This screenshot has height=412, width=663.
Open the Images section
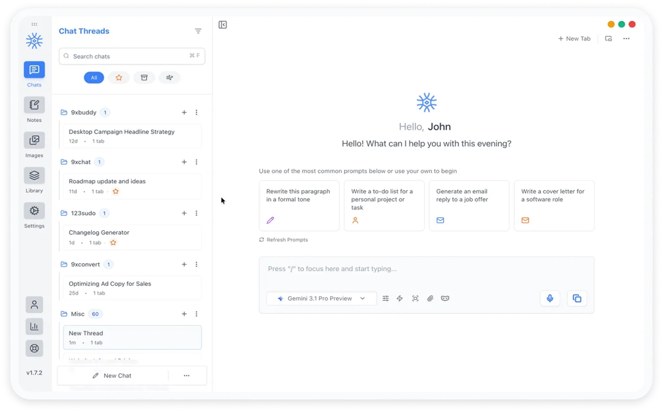click(x=34, y=140)
